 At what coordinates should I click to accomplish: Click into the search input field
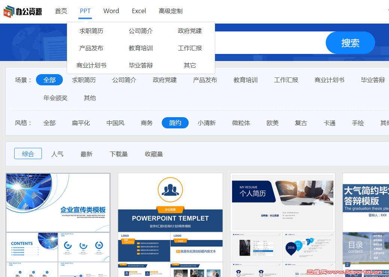(x=270, y=43)
